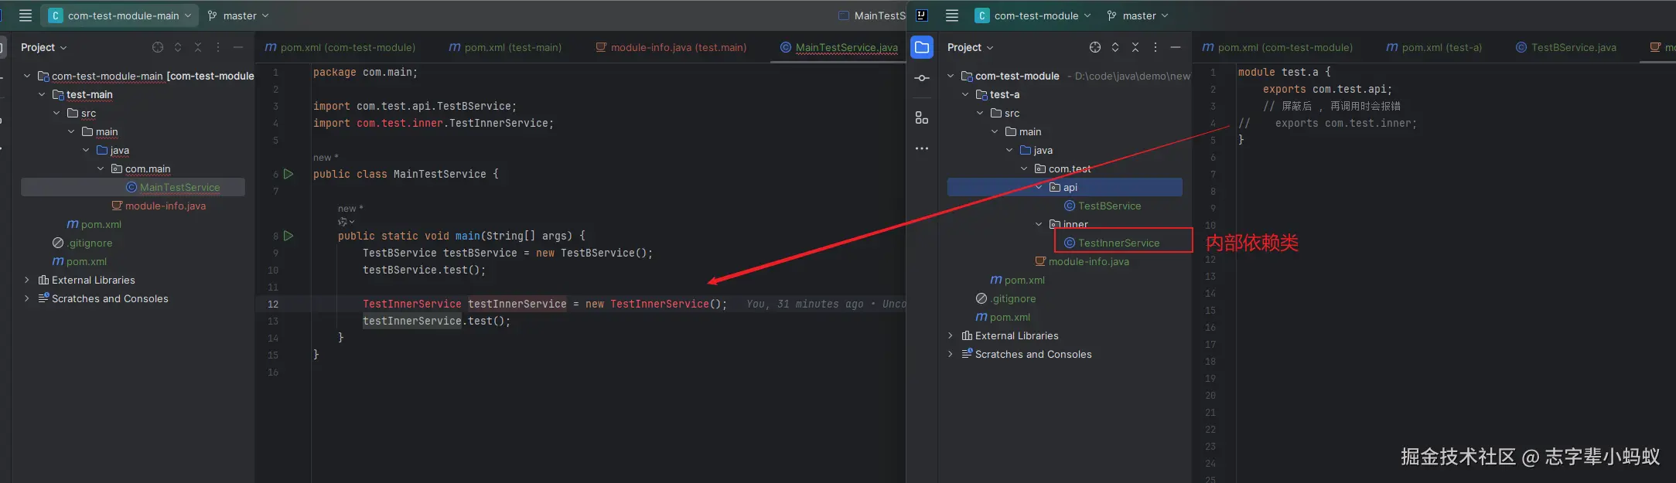
Task: Click Collapse All icon in right Project panel
Action: (x=1135, y=47)
